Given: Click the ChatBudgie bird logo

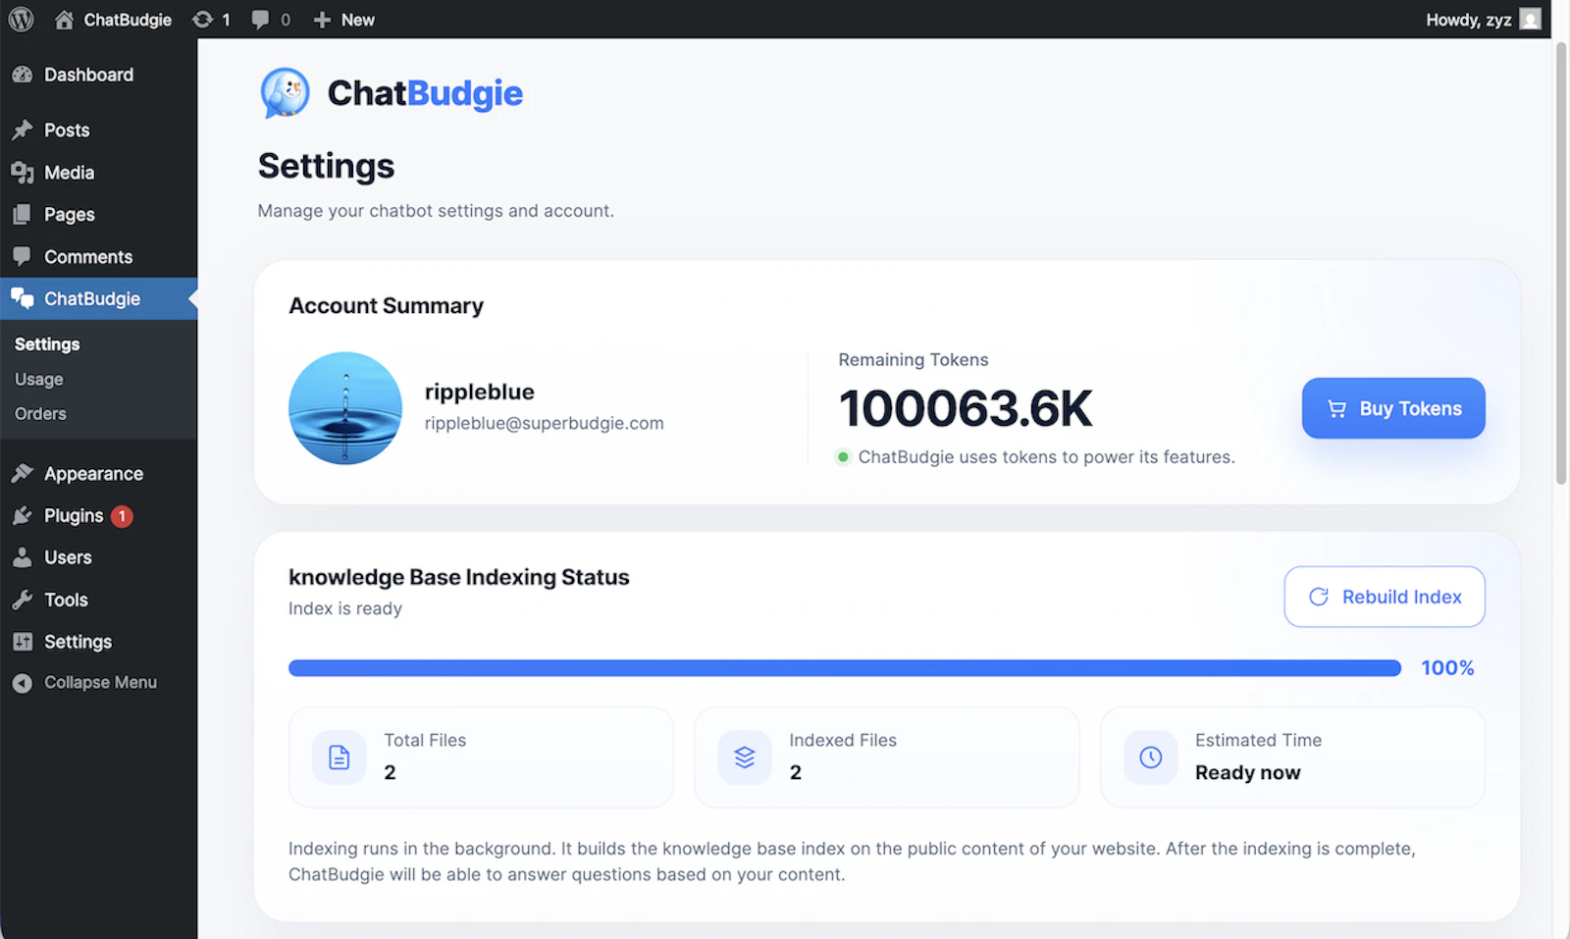Looking at the screenshot, I should tap(285, 93).
